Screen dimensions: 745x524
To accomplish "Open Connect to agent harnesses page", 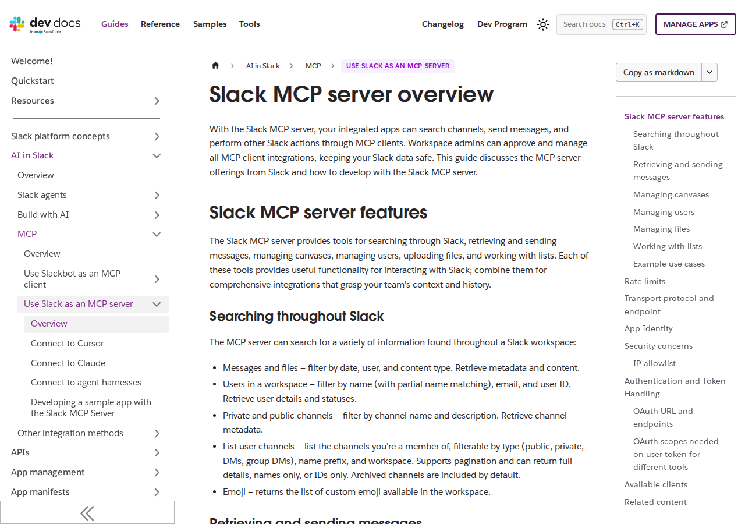I will click(86, 383).
